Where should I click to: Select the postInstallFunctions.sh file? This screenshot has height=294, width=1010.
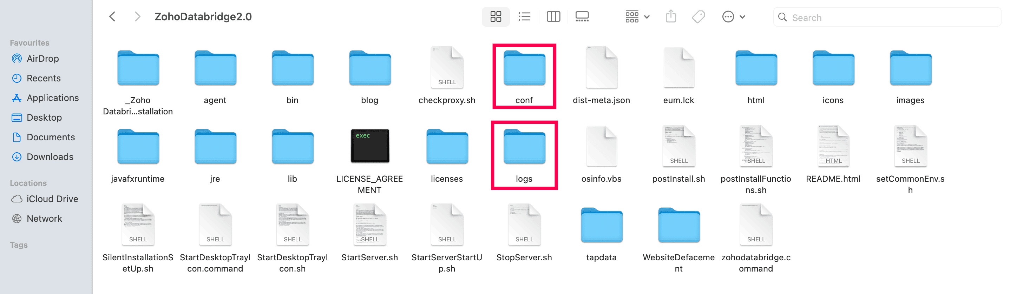coord(756,146)
